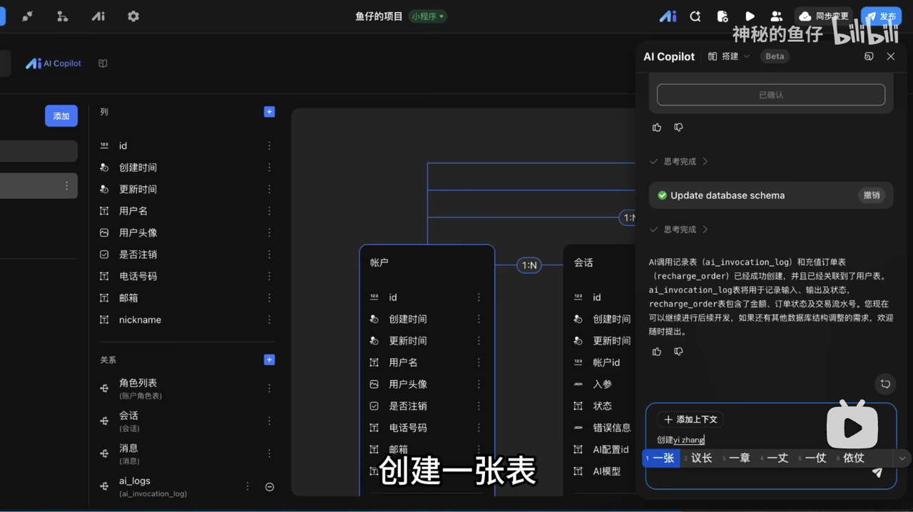This screenshot has width=913, height=512.
Task: Click the Beta badge in AI Copilot header
Action: click(775, 56)
